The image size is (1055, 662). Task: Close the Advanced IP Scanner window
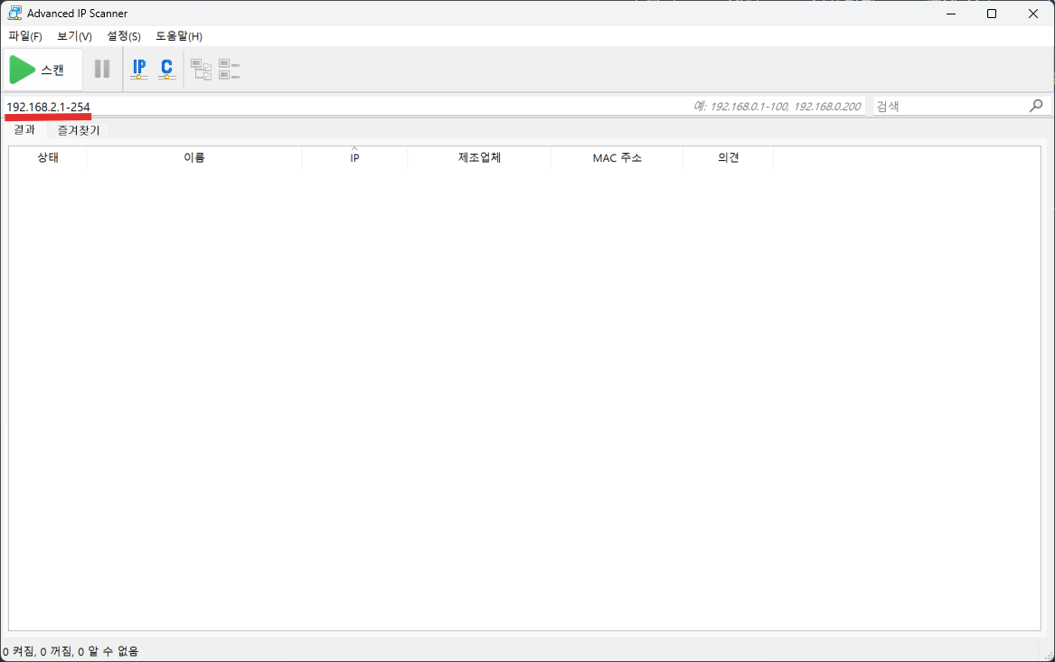pos(1033,14)
